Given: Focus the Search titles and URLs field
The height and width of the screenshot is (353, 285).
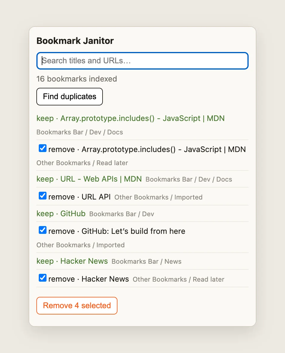Looking at the screenshot, I should [x=142, y=61].
